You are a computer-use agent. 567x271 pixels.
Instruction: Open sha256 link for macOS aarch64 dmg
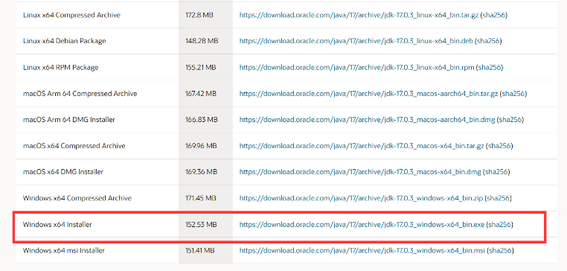510,120
